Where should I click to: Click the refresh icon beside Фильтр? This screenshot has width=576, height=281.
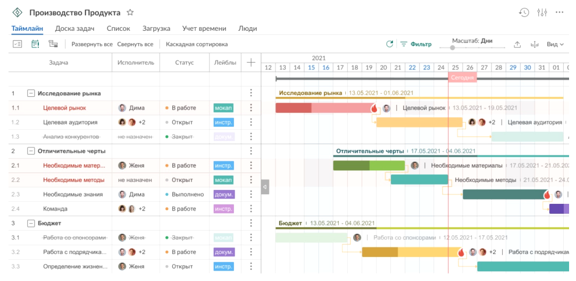pos(389,44)
